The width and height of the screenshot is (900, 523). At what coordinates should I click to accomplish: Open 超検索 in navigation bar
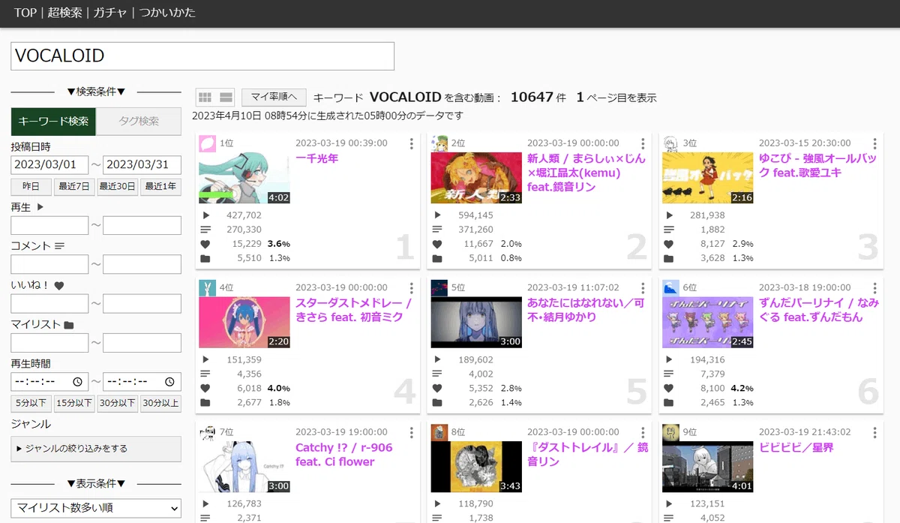[x=65, y=13]
